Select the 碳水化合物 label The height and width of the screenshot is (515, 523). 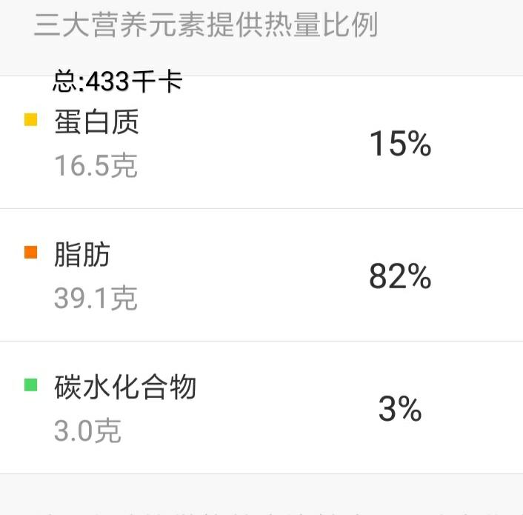pyautogui.click(x=125, y=387)
